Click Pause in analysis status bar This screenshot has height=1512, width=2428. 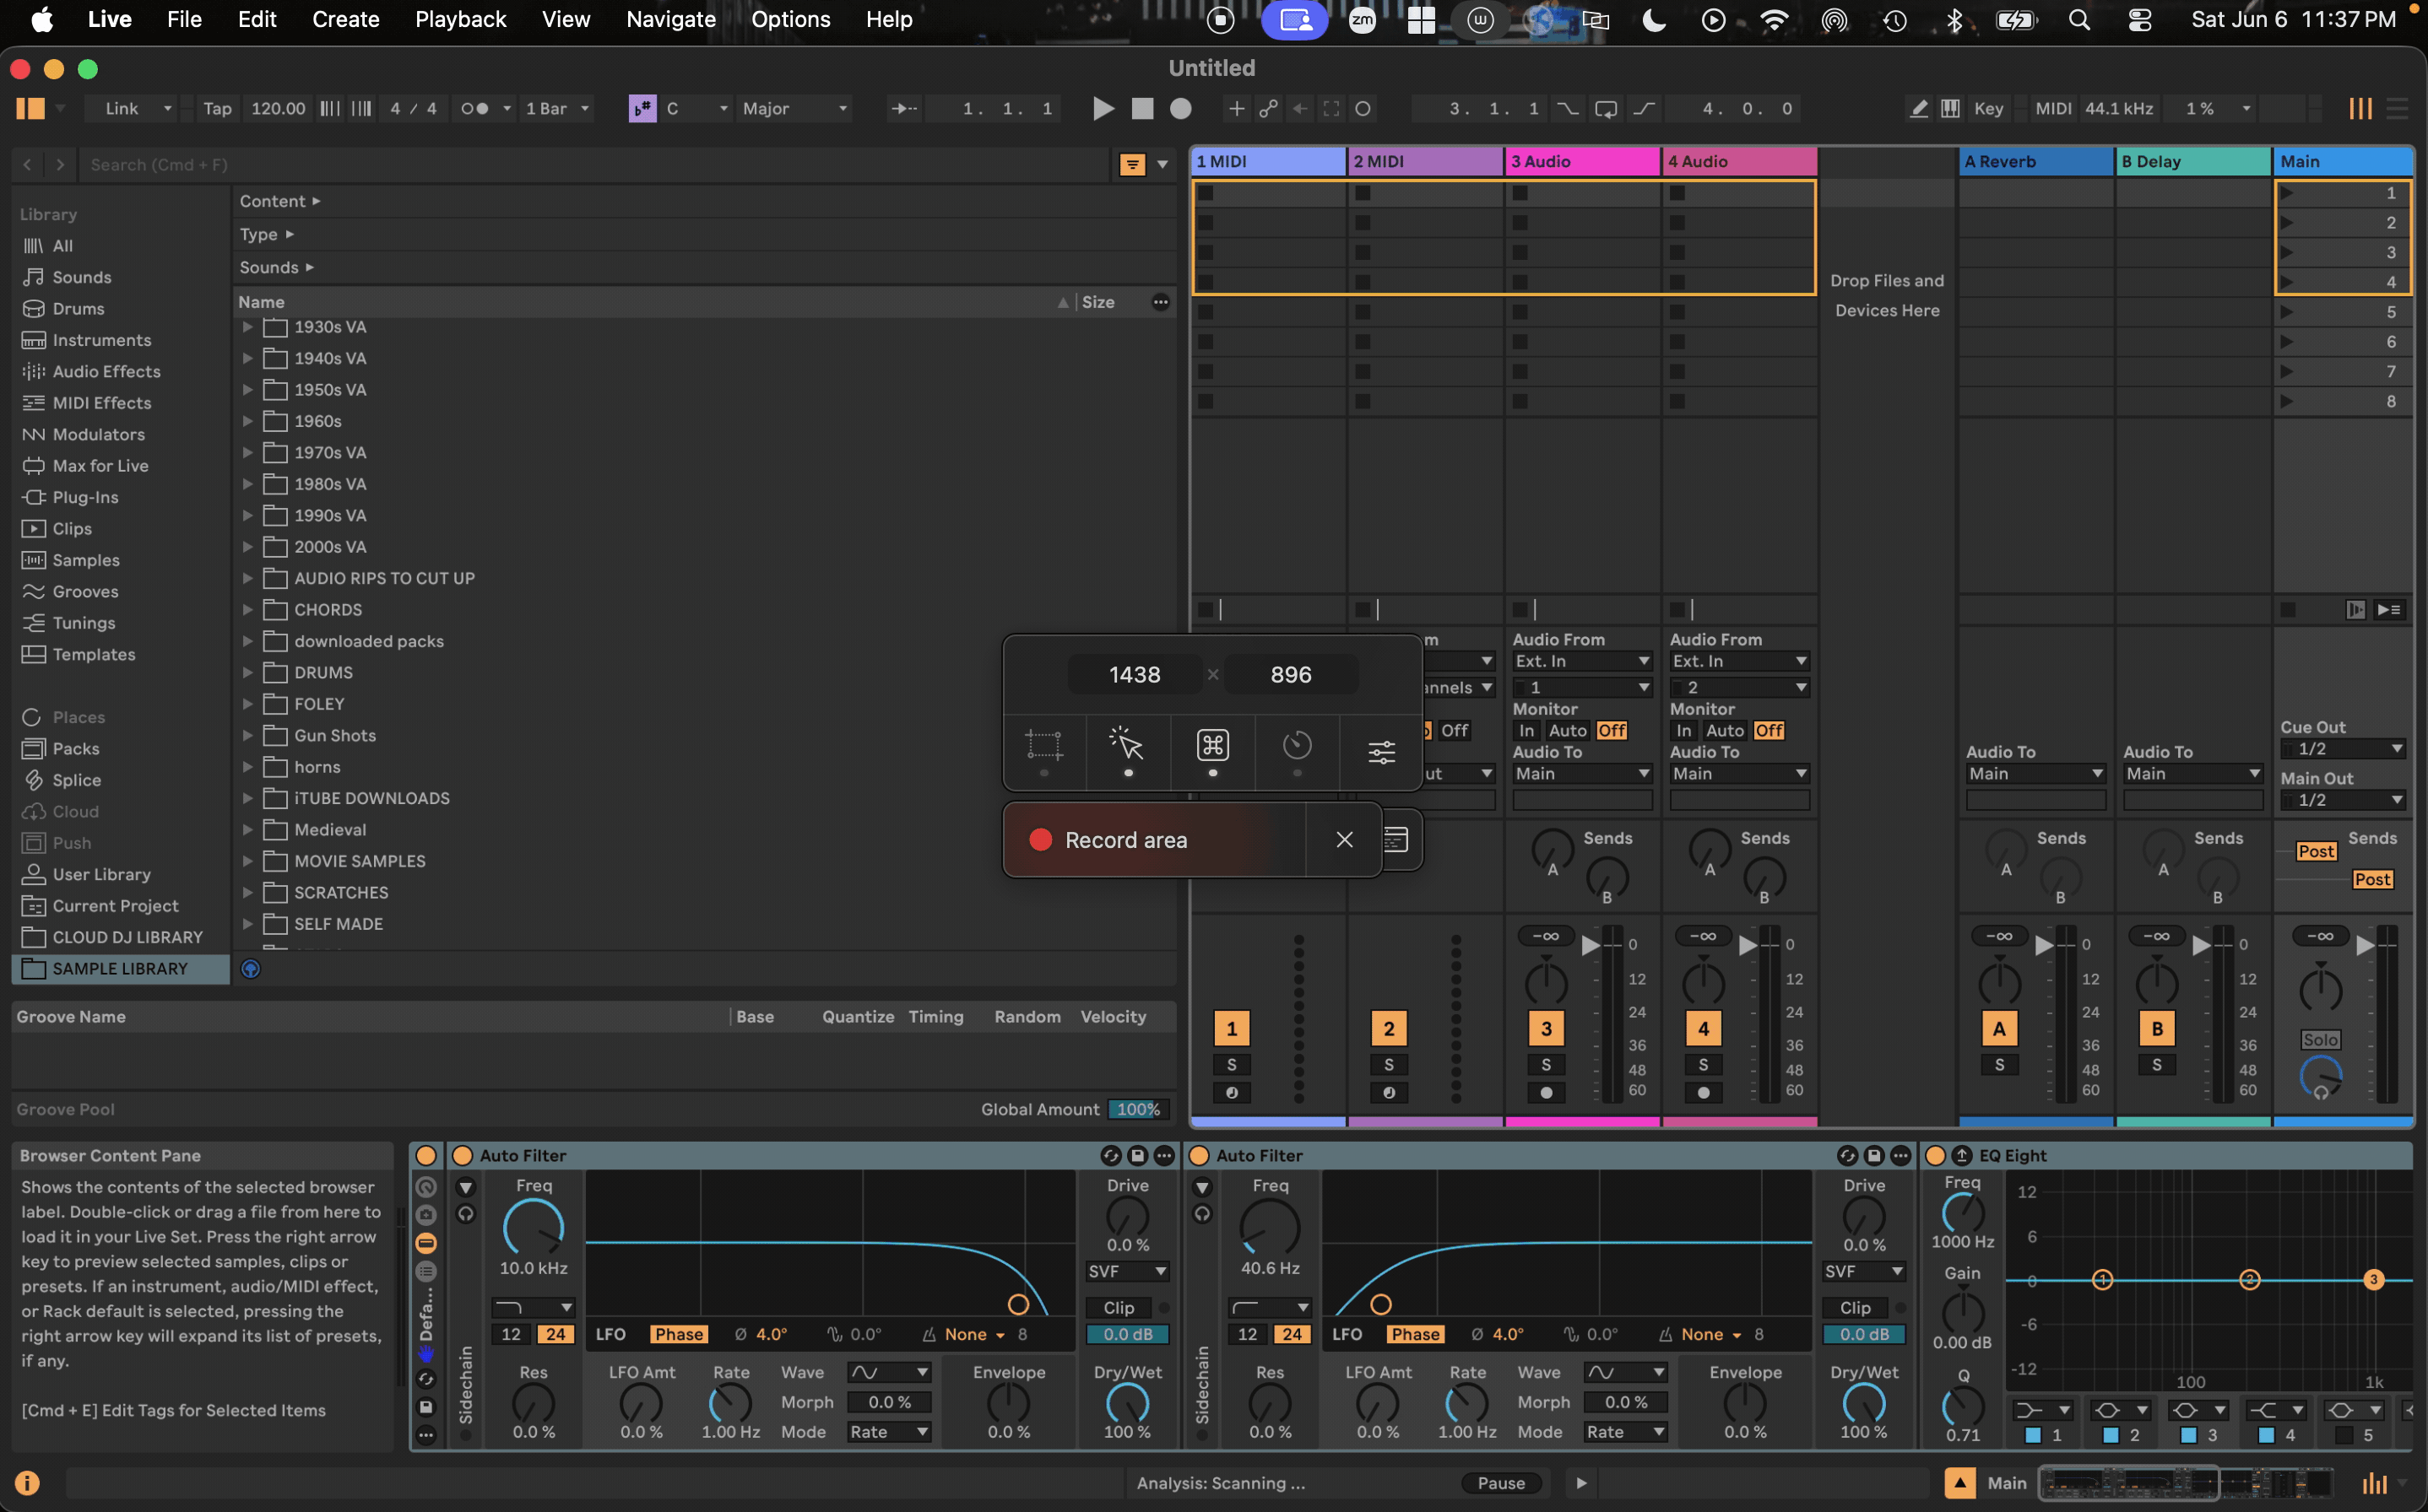click(1501, 1483)
